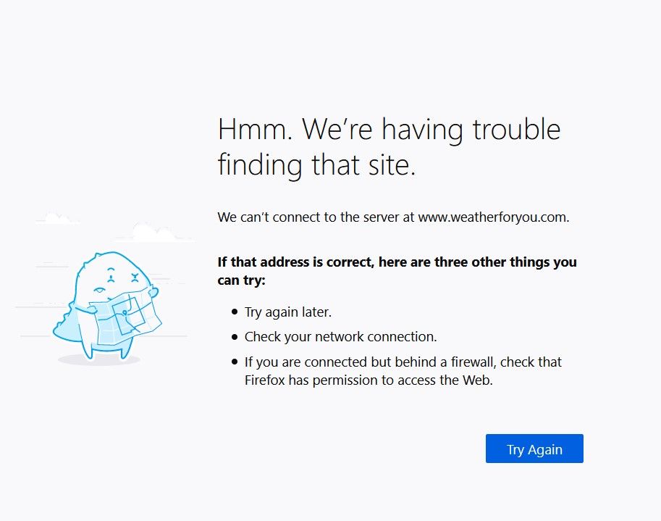Click the bullet dot before the firewall tip

tap(235, 362)
